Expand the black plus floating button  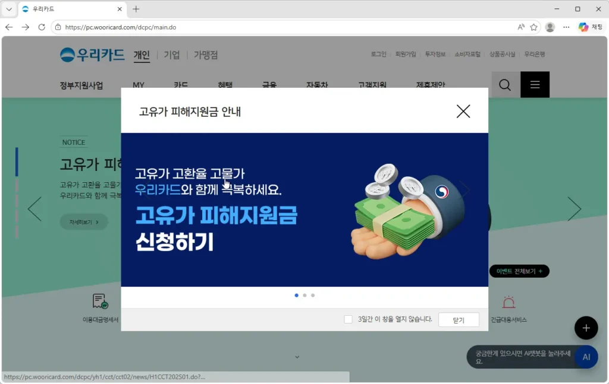point(586,328)
